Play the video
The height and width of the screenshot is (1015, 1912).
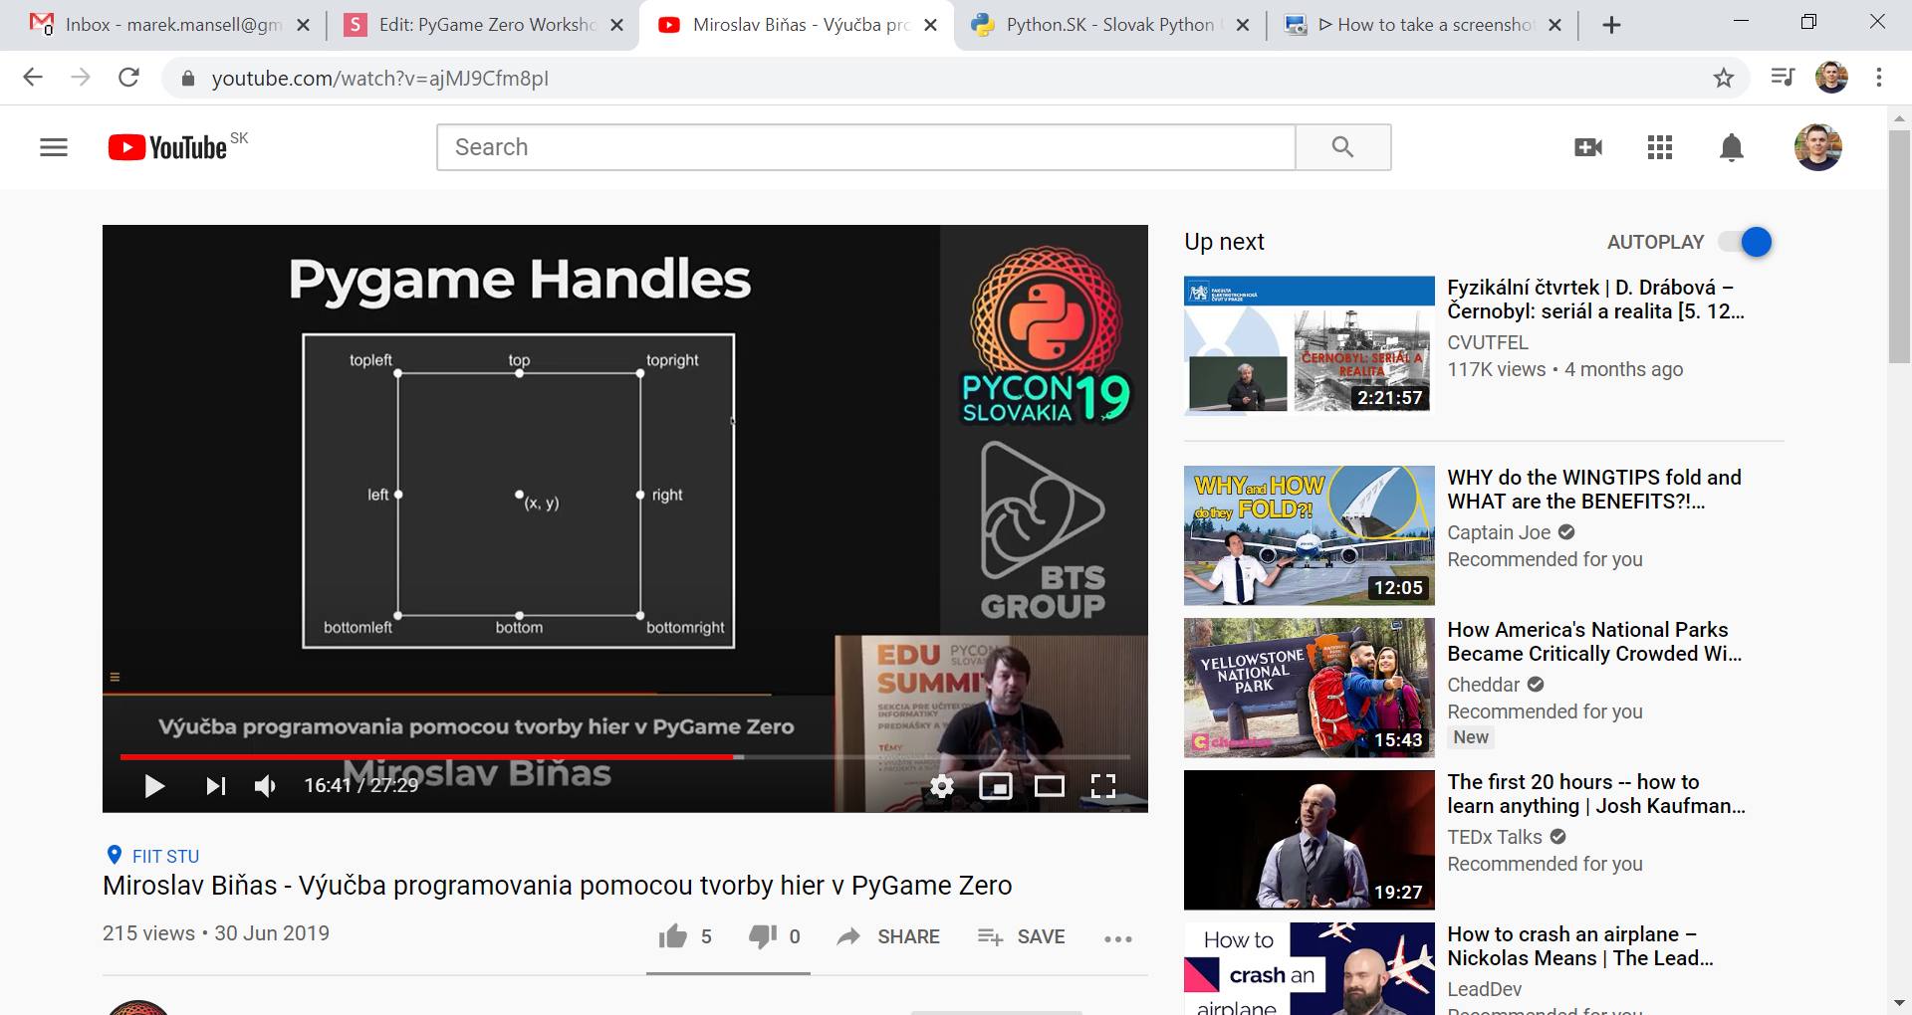pyautogui.click(x=153, y=786)
